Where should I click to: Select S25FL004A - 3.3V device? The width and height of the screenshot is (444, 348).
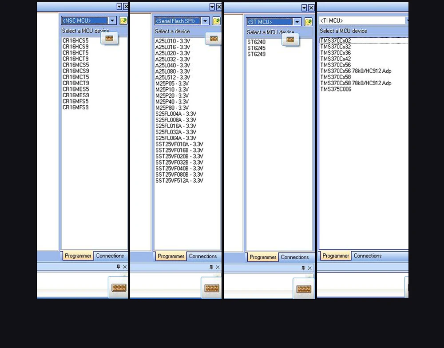(x=176, y=114)
